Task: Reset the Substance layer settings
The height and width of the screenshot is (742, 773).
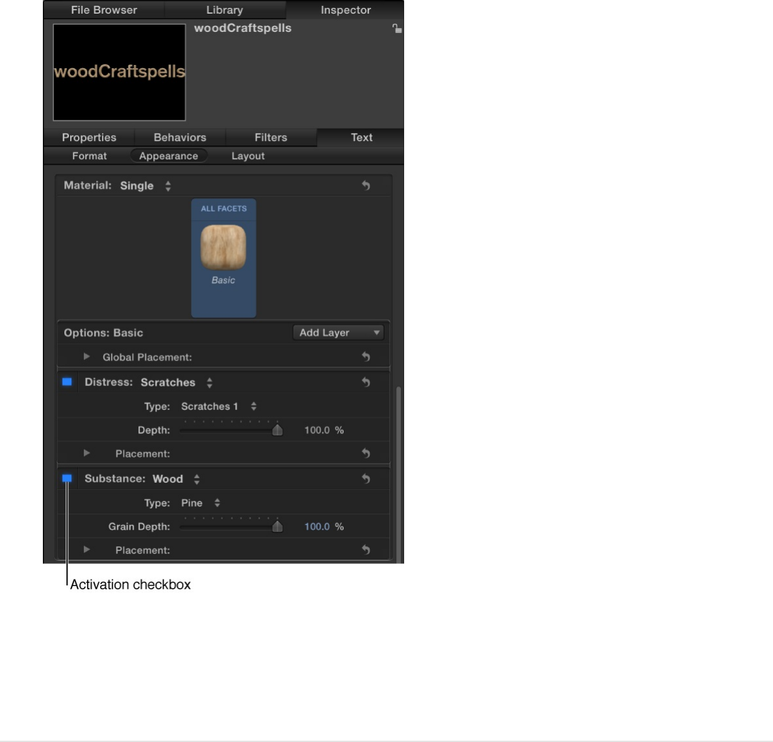Action: coord(366,479)
